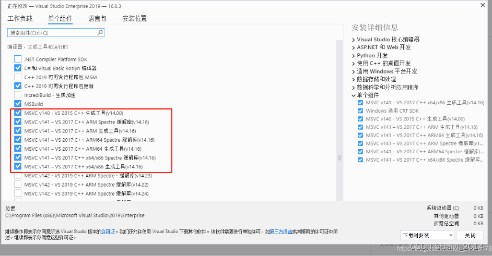This screenshot has height=256, width=492.
Task: Uncheck details MSVC v141 ARM 生成工具(v14.16)
Action: pos(360,127)
